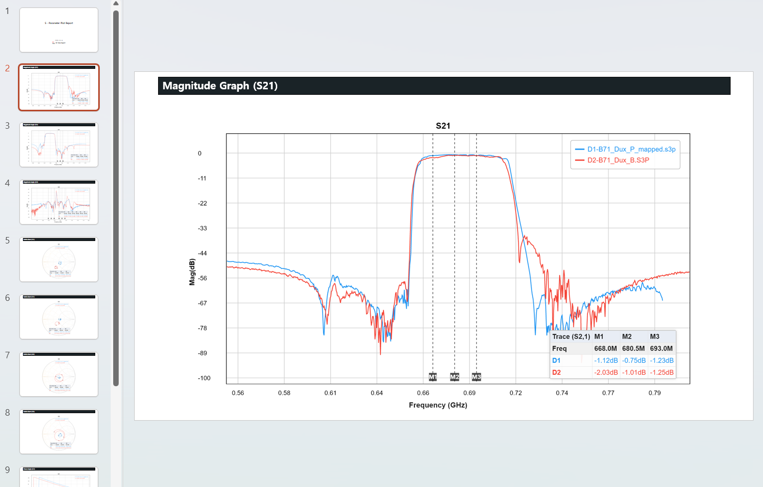Click the M1 marker label on the graph
Screen dimensions: 763x487
(433, 377)
